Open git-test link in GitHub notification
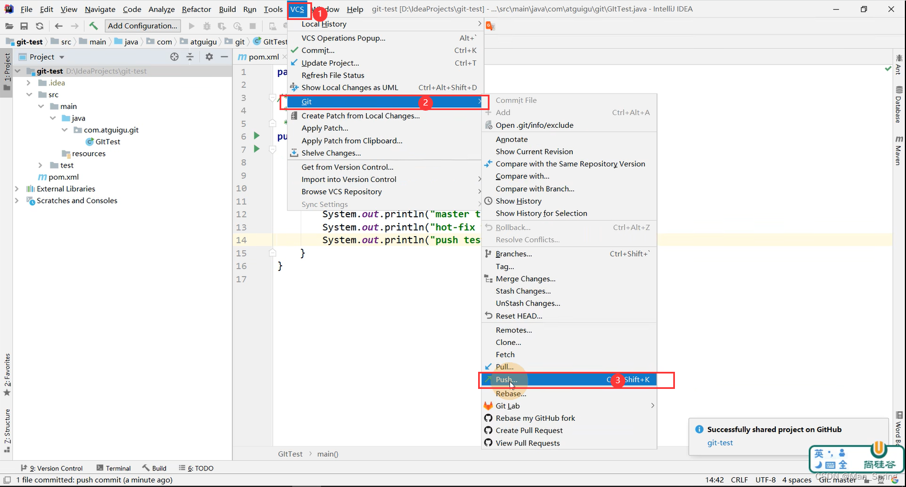The width and height of the screenshot is (906, 487). [x=720, y=443]
